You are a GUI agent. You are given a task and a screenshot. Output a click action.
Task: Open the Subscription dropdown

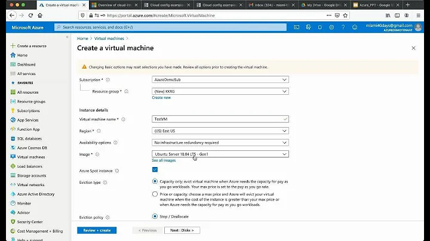click(220, 79)
